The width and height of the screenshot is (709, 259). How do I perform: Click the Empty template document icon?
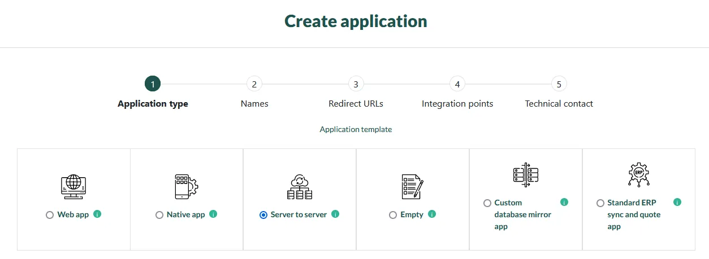pyautogui.click(x=413, y=187)
